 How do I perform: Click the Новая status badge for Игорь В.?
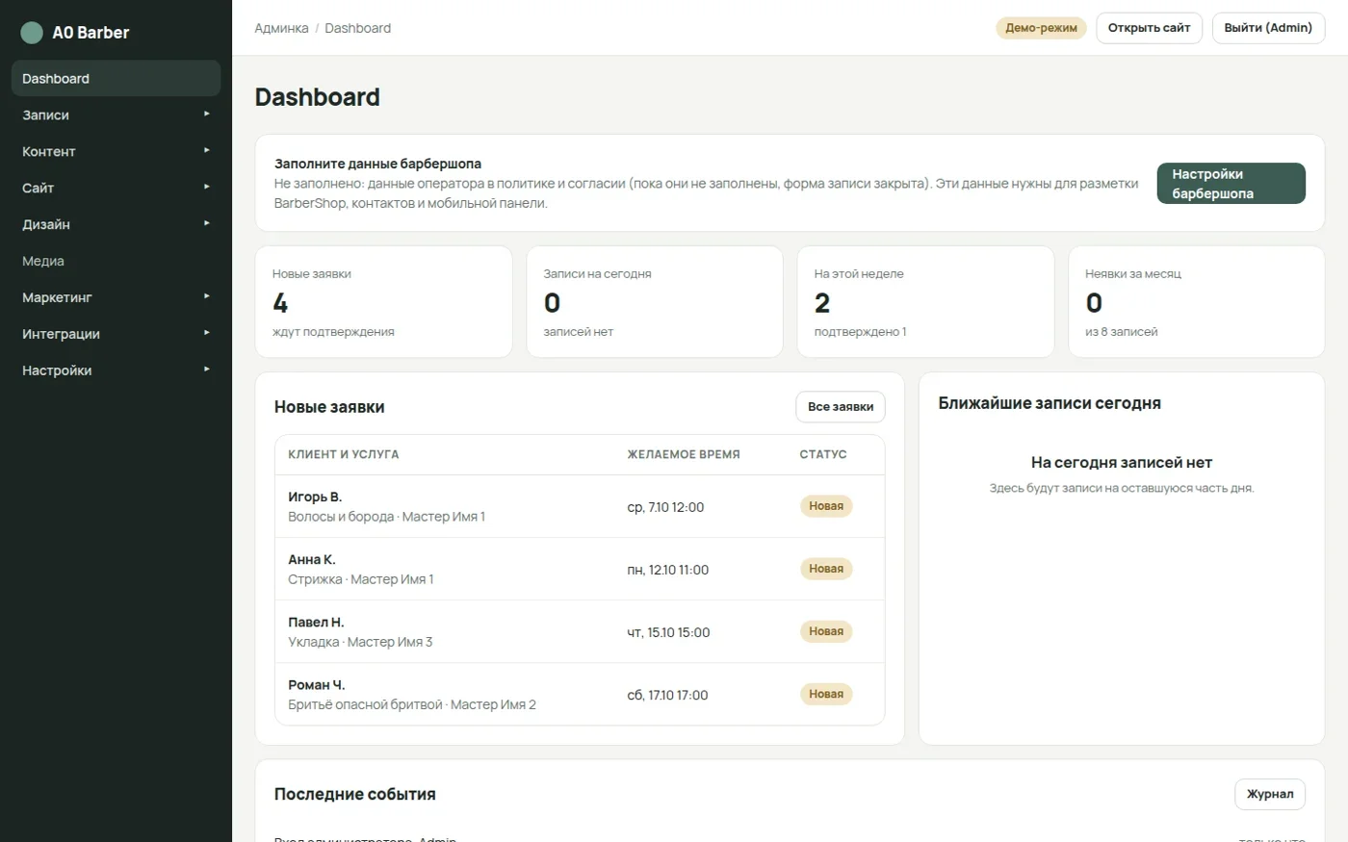tap(826, 506)
